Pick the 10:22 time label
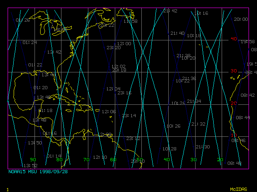 (183, 81)
